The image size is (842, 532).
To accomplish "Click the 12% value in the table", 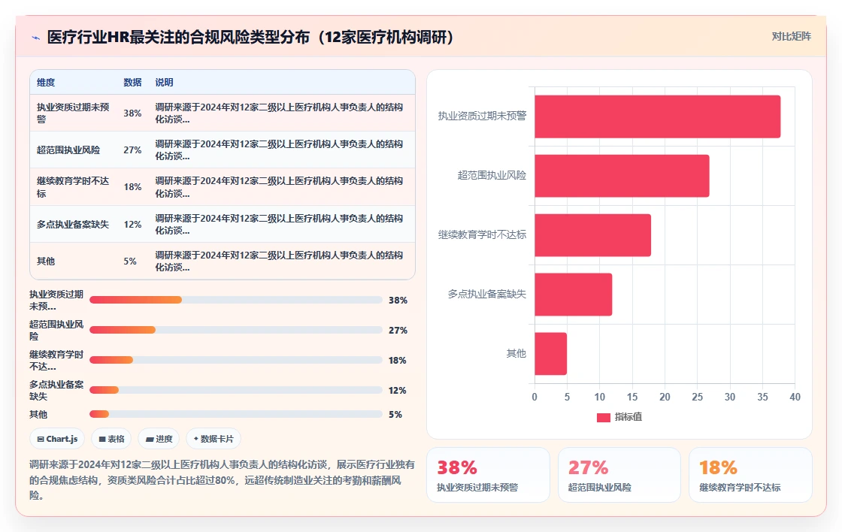I will (132, 224).
